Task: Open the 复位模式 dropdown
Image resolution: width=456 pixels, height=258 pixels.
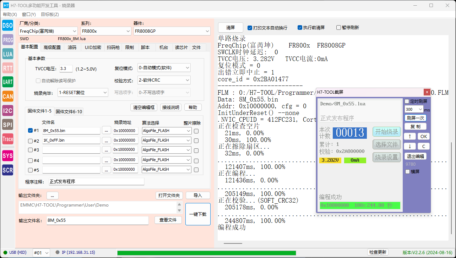Action: [x=164, y=67]
